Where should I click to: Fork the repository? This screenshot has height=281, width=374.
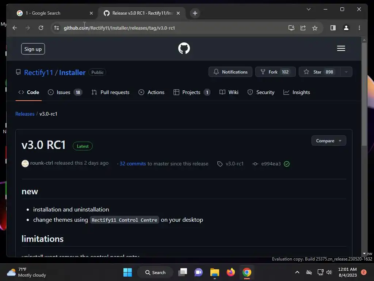275,72
